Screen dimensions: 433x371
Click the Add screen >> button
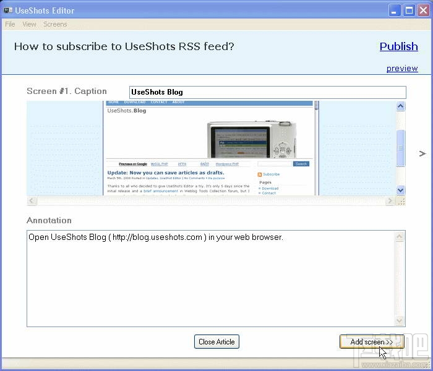[372, 342]
